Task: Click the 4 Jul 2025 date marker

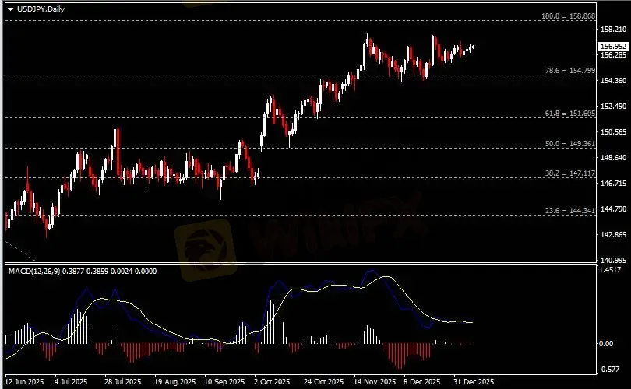Action: (x=71, y=382)
